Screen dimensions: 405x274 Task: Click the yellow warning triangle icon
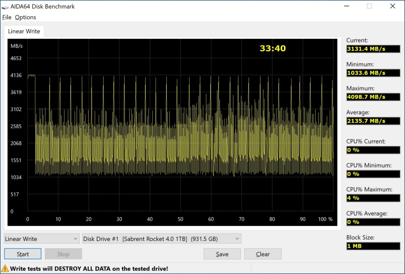[5, 269]
